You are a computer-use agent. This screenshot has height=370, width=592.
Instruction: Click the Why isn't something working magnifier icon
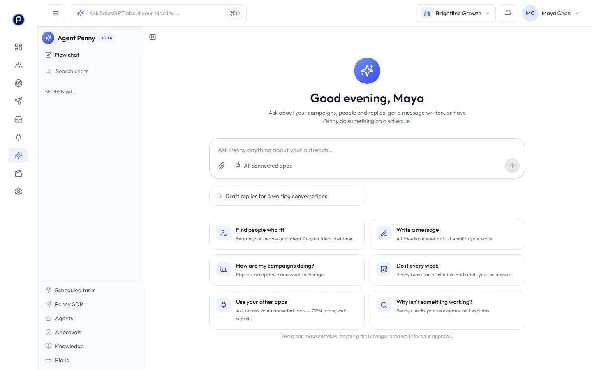click(384, 305)
